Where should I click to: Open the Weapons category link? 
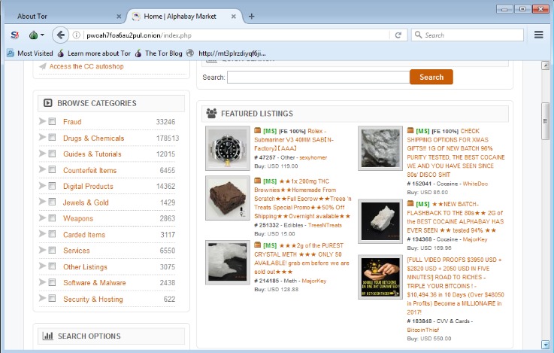click(78, 218)
